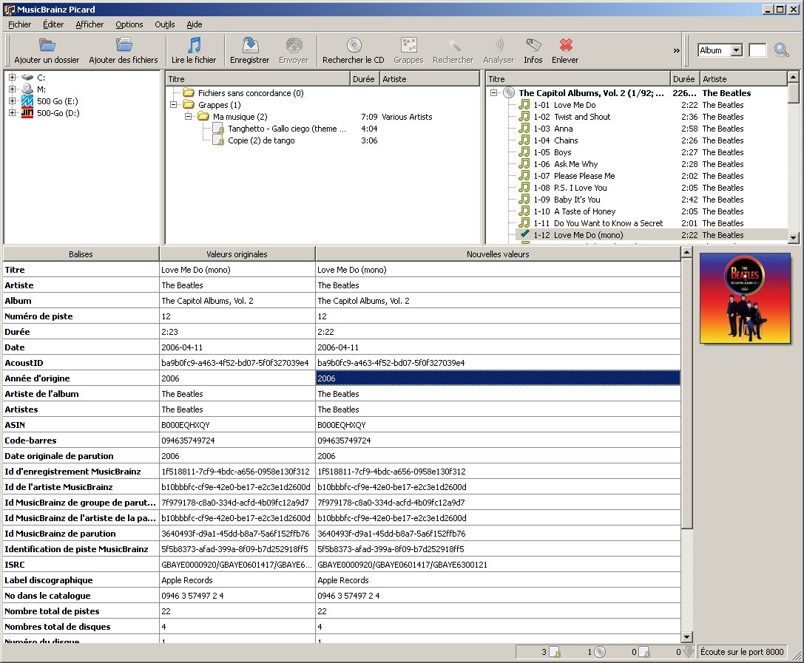This screenshot has width=804, height=663.
Task: Select The Capitol Albums, Vol. 2 album row
Action: click(591, 92)
